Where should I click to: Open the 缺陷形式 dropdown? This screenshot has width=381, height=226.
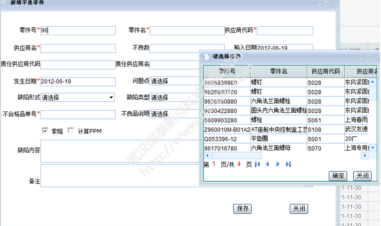(111, 98)
